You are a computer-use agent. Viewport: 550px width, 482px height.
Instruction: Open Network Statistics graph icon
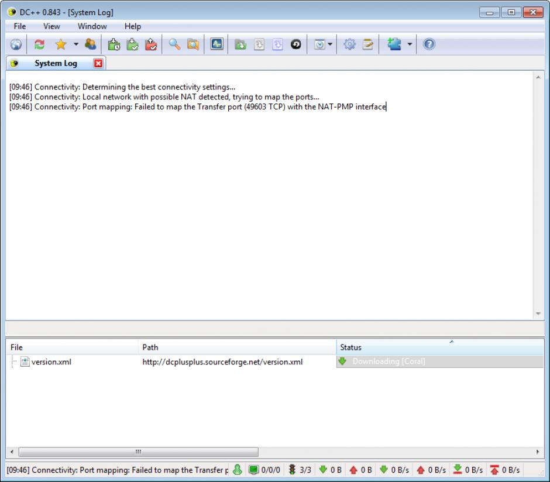coord(216,44)
